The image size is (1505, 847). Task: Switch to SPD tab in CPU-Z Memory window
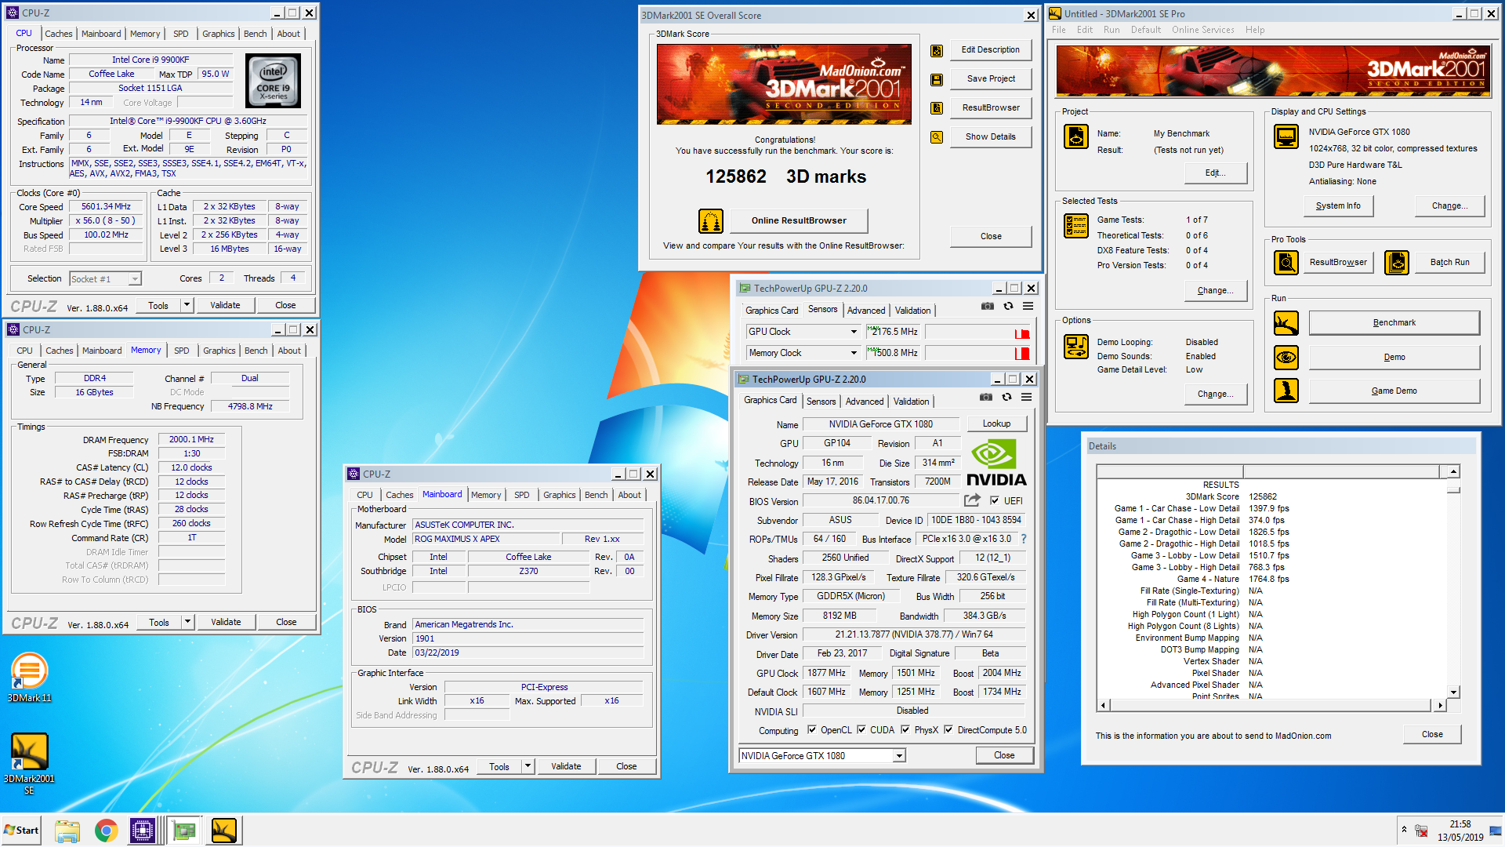point(182,351)
